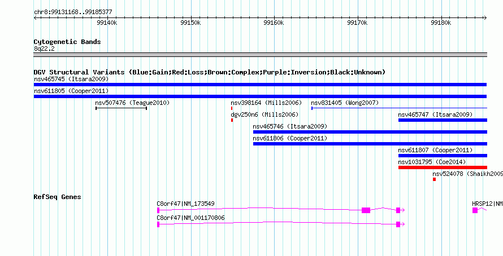503x256 pixels.
Task: Click the RefSeq Genes track title
Action: [x=57, y=197]
